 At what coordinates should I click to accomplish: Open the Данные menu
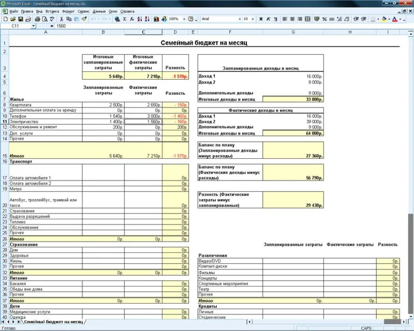tap(99, 11)
